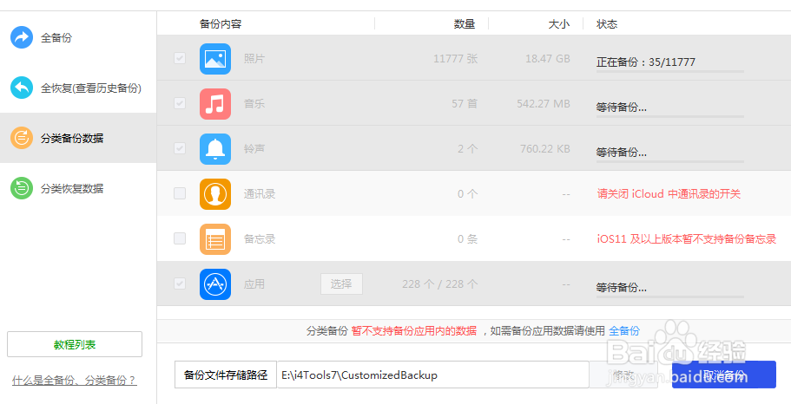Toggle the Photos (照片) checkbox
The width and height of the screenshot is (791, 404).
click(180, 58)
